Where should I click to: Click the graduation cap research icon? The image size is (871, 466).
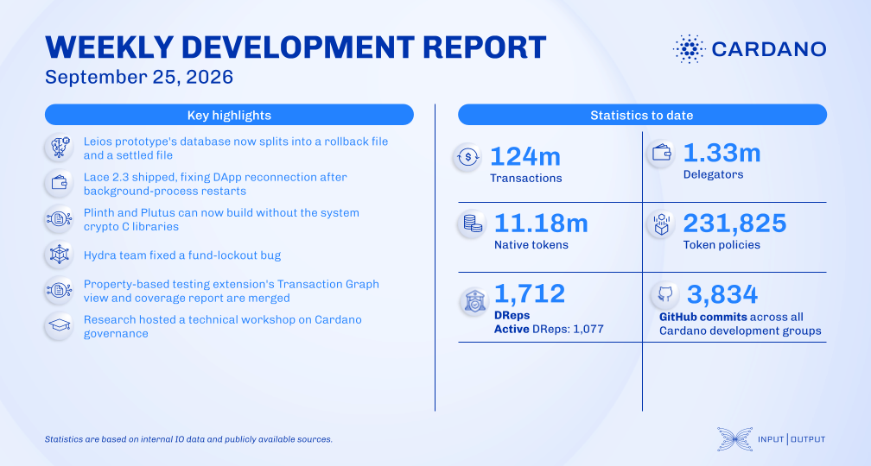click(59, 326)
